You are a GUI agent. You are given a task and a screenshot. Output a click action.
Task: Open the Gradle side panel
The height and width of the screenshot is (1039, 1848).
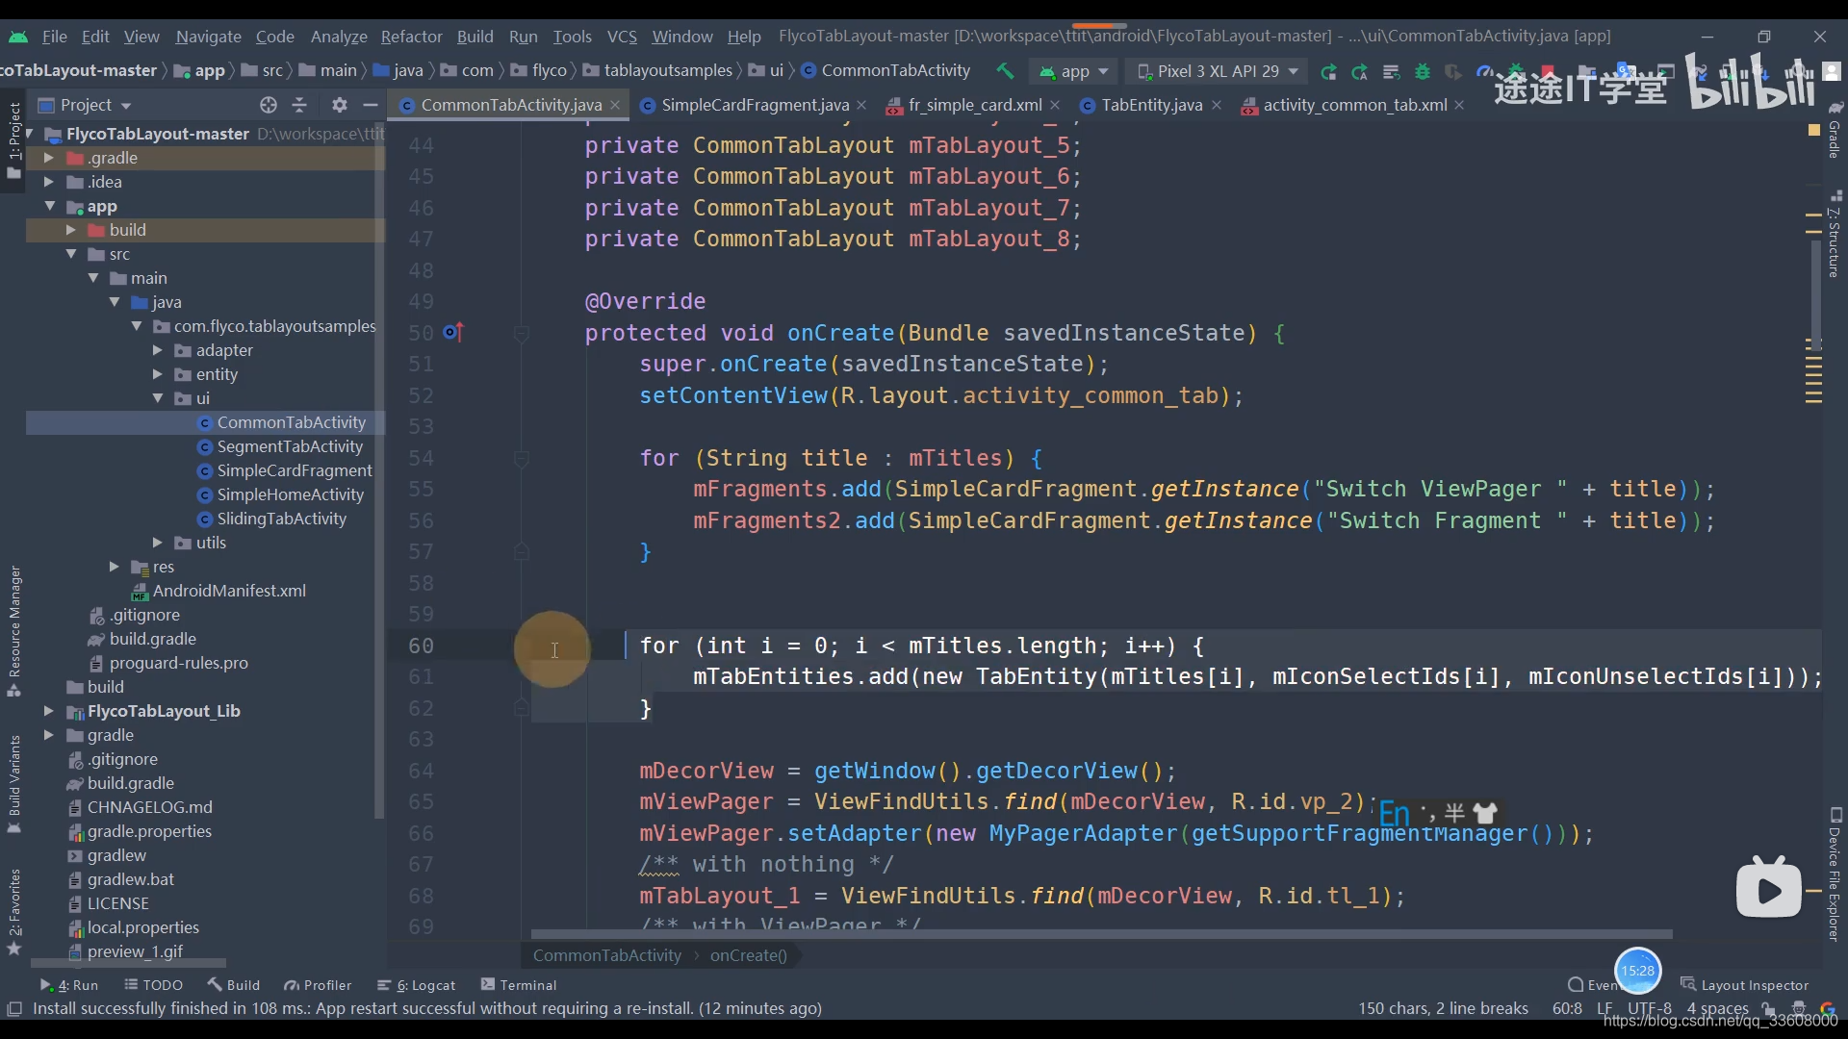(1835, 130)
